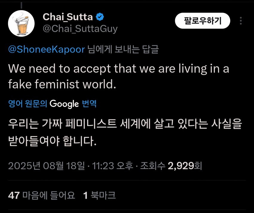Screen dimensions: 254x213
Task: Click the Google logo in translation line
Action: click(64, 104)
